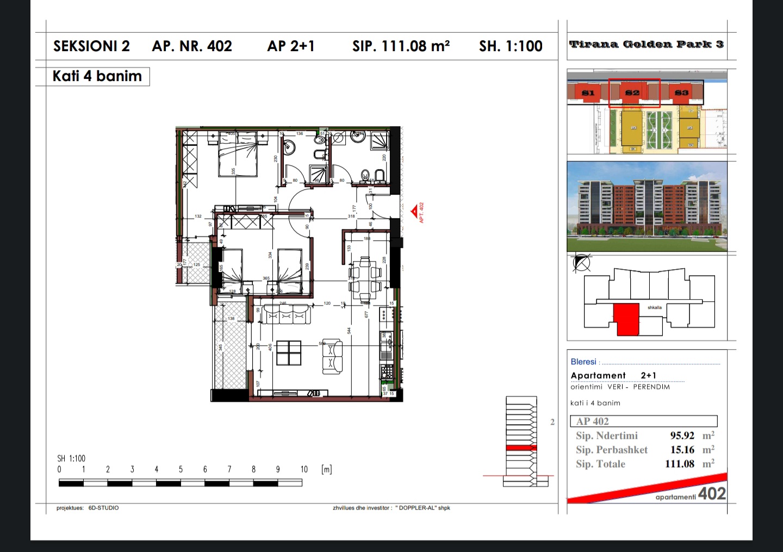Select the double bed in the master bedroom
This screenshot has height=552, width=783.
(x=238, y=155)
